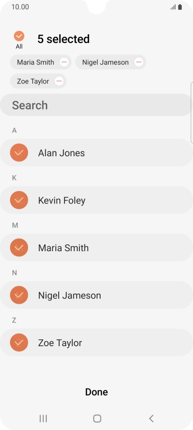
Task: Tap the battery status icon
Action: tap(180, 7)
